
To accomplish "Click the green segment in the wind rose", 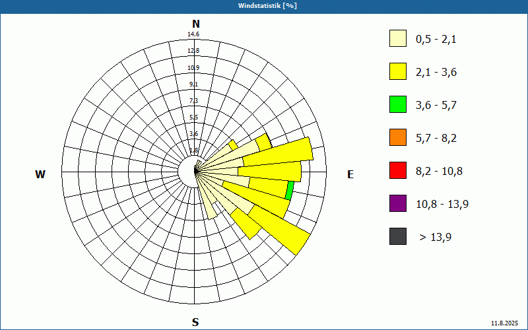I will pyautogui.click(x=290, y=191).
